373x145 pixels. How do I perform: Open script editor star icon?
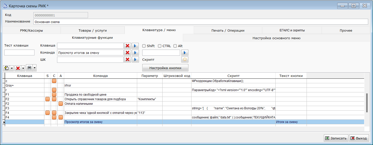coord(185,59)
